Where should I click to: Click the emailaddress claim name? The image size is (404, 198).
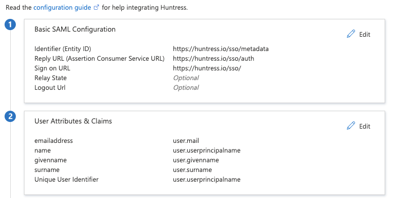[x=54, y=140]
